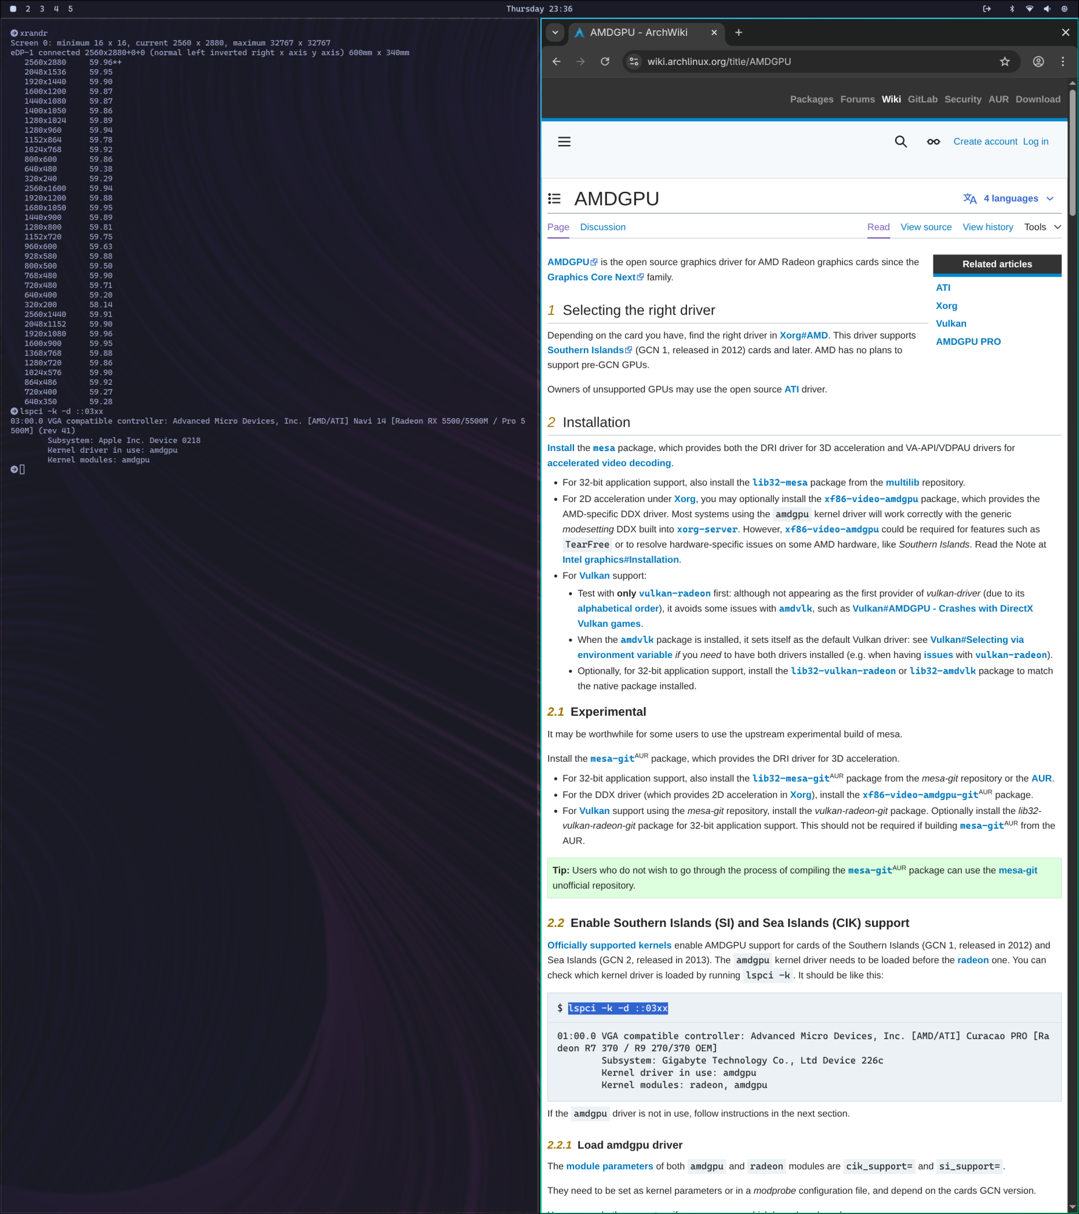
Task: Open the browser profile icon
Action: pyautogui.click(x=1038, y=61)
